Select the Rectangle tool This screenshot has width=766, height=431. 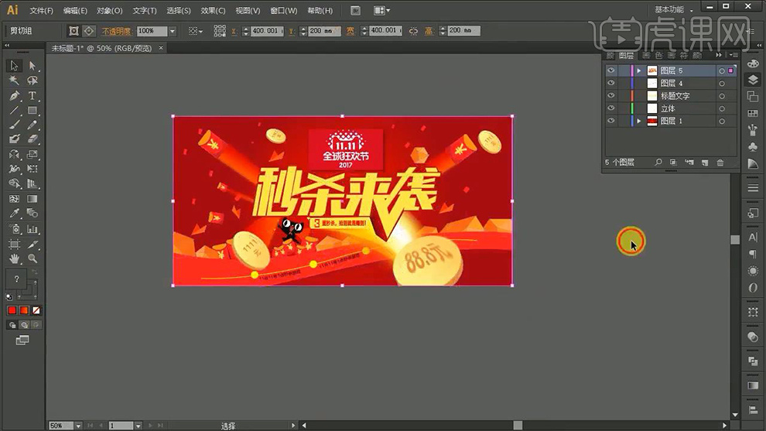(32, 111)
